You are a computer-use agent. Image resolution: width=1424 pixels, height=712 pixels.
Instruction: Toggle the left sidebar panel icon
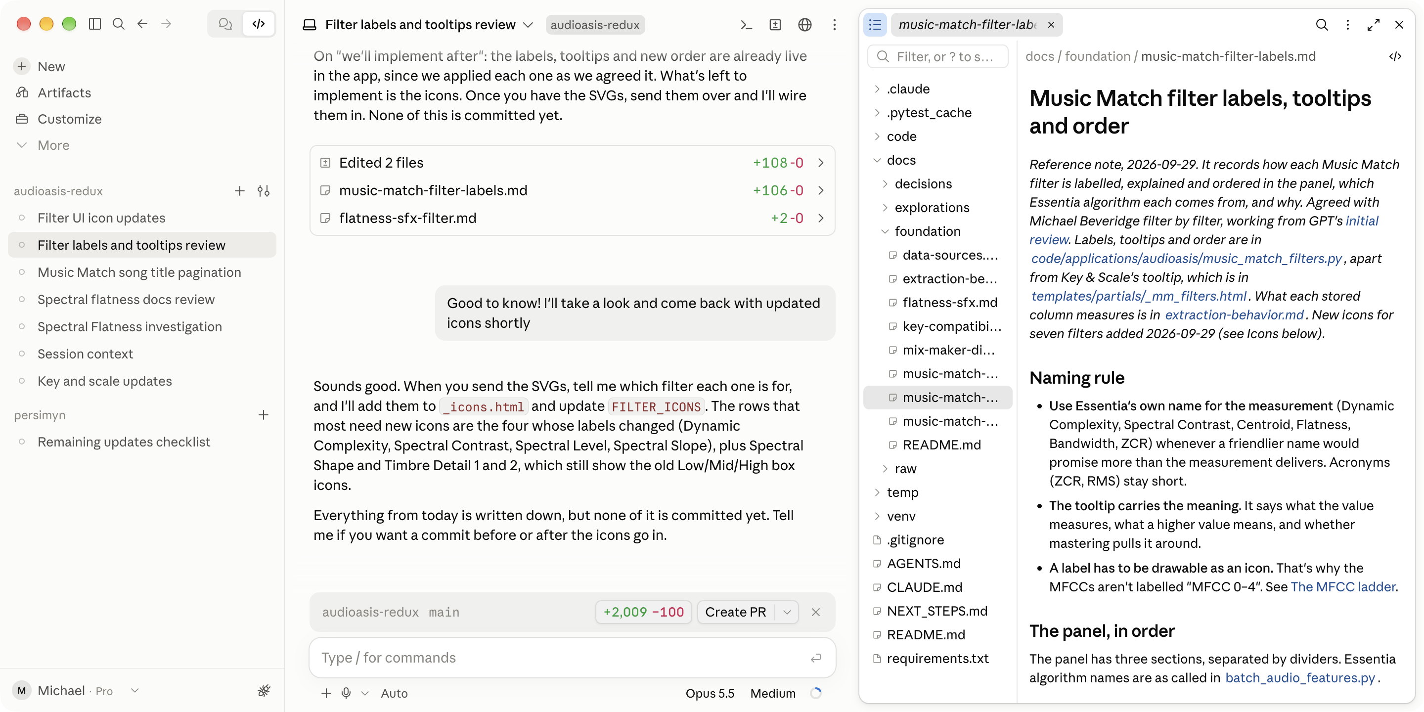click(x=95, y=24)
